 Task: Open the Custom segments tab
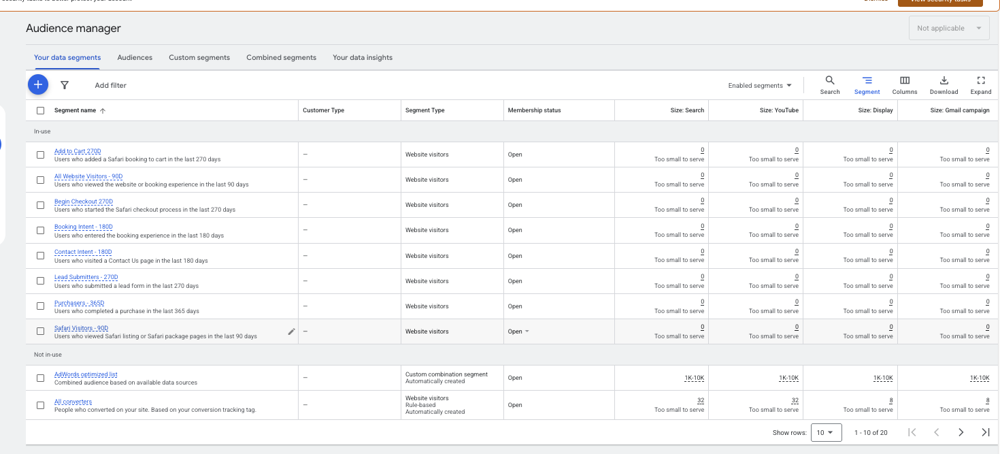tap(199, 58)
